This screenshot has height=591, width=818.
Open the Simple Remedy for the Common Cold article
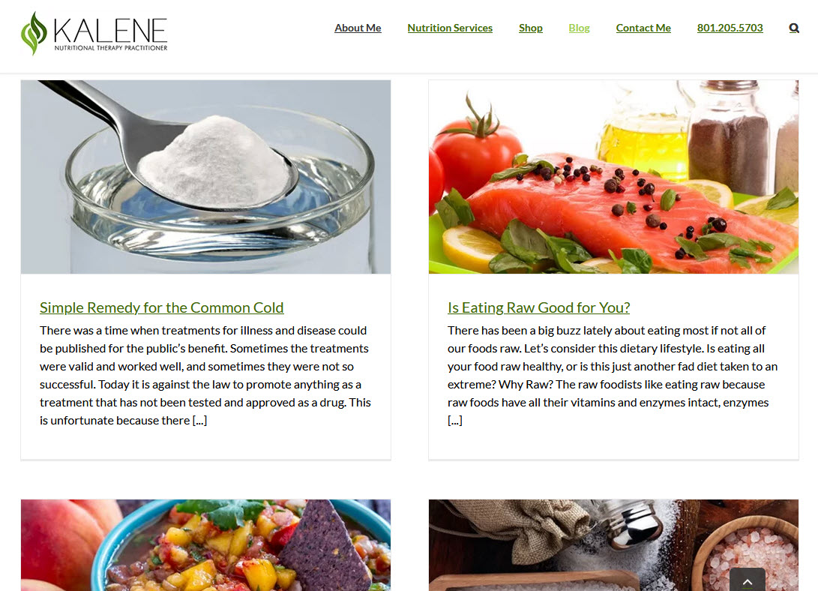[162, 307]
